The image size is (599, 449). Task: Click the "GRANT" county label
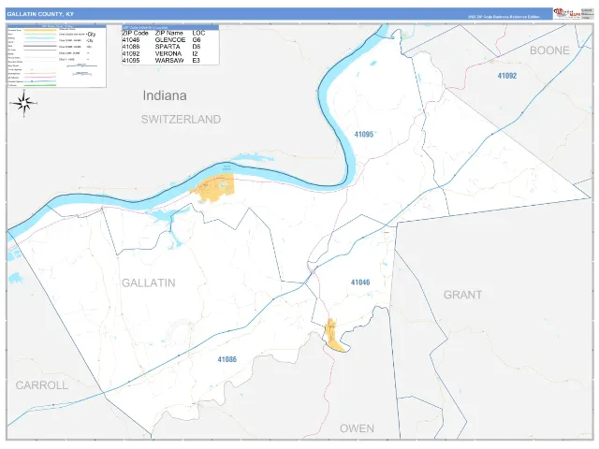click(462, 295)
